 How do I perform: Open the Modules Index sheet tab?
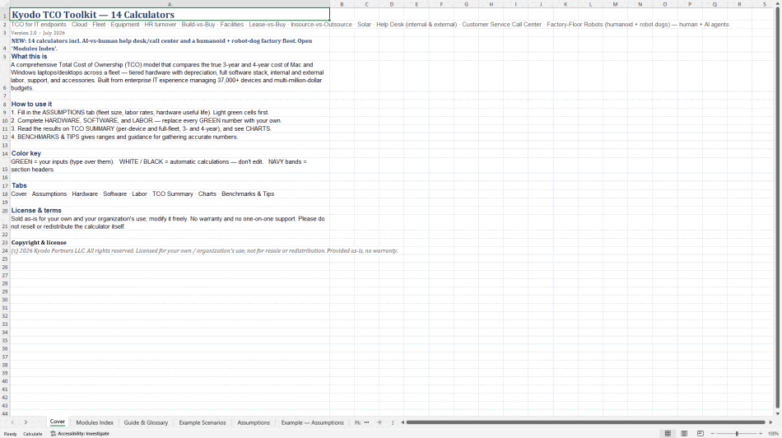click(x=95, y=422)
